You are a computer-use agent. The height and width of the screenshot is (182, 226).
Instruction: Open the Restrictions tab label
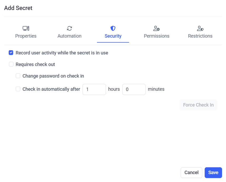tap(200, 36)
